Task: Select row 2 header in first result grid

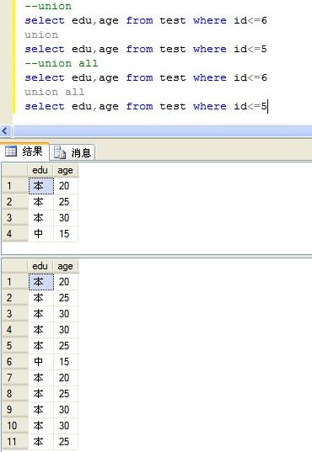Action: point(15,202)
